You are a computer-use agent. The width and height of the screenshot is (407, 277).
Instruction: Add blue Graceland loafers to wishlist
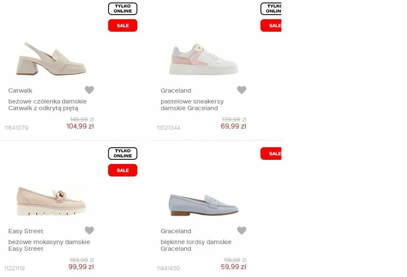coord(242,230)
